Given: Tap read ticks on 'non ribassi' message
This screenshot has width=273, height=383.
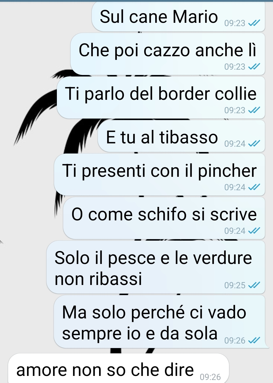Looking at the screenshot, I should pos(254,285).
